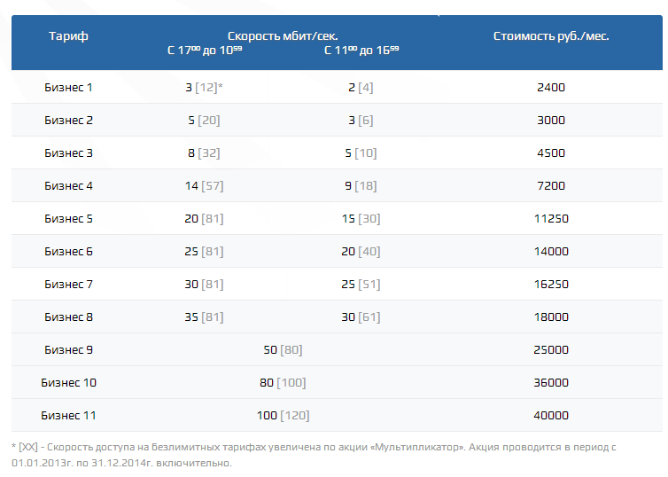
Task: Select the Бизнес 5 tariff name
Action: (68, 218)
